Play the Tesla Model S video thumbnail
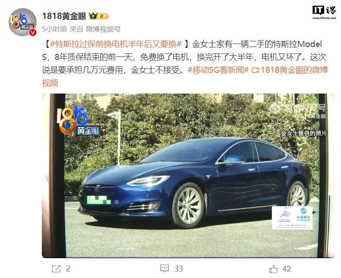Screen dimensions: 341x278 188,175
